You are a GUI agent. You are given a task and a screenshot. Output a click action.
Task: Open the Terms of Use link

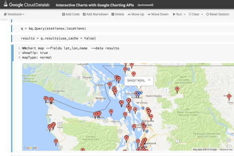[x=226, y=149]
